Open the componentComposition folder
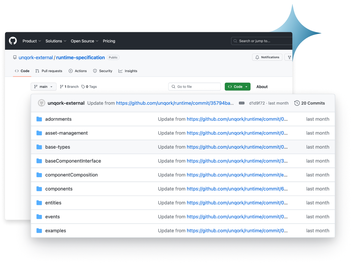The height and width of the screenshot is (266, 354). coord(71,175)
